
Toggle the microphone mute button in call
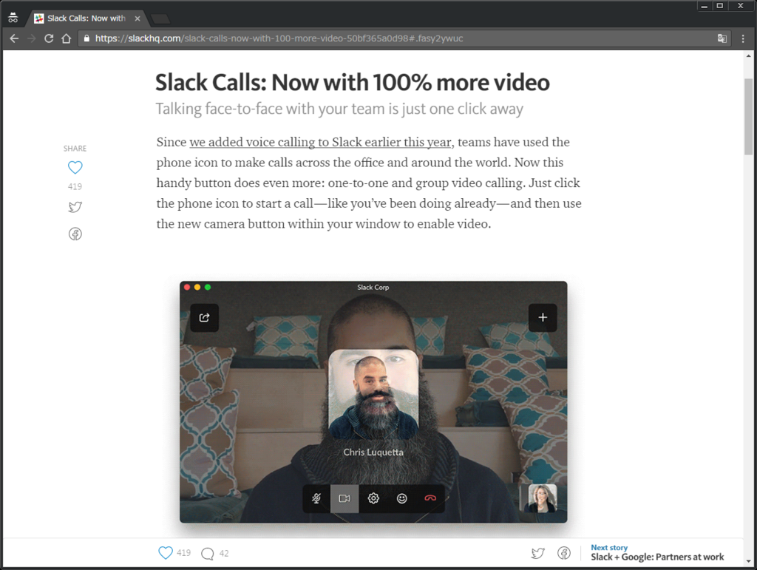click(316, 498)
